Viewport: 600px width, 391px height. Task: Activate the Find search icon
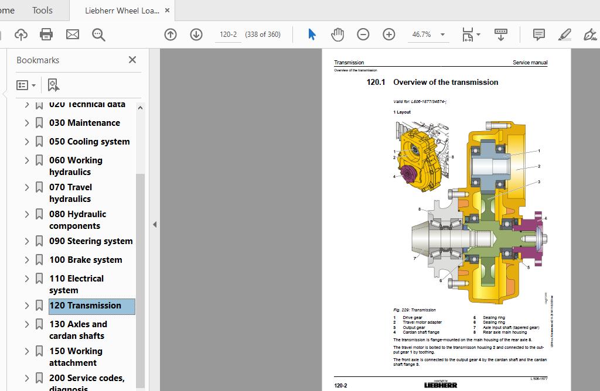98,35
